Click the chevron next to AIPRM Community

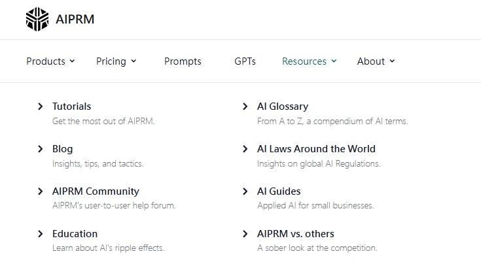(x=40, y=191)
